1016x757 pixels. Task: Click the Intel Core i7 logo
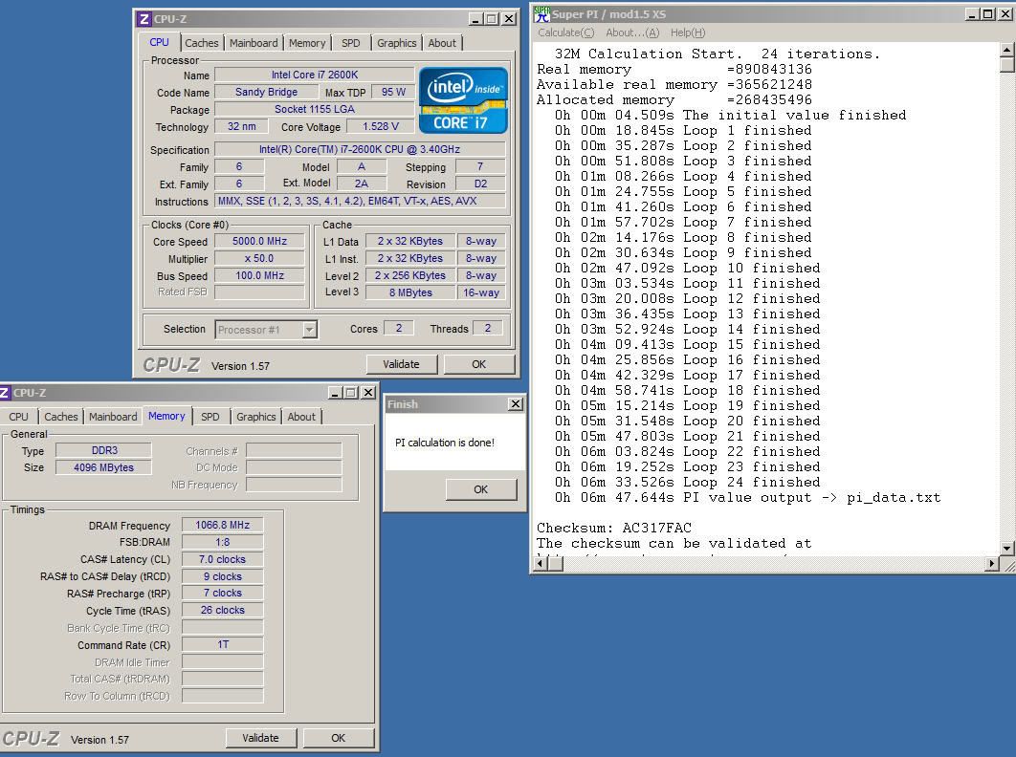463,99
